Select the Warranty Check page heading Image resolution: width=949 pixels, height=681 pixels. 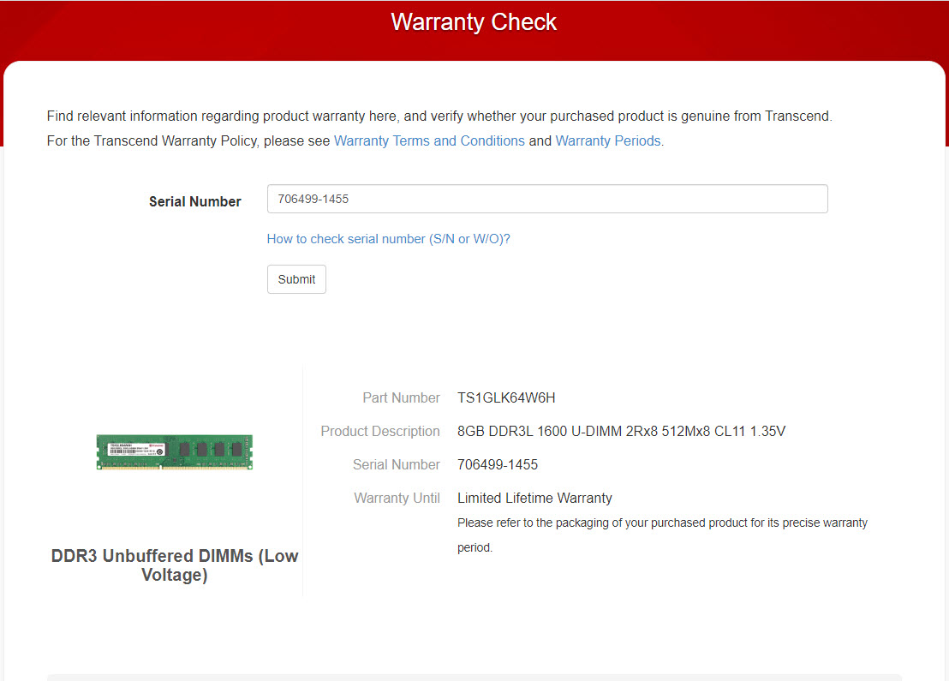click(x=474, y=21)
